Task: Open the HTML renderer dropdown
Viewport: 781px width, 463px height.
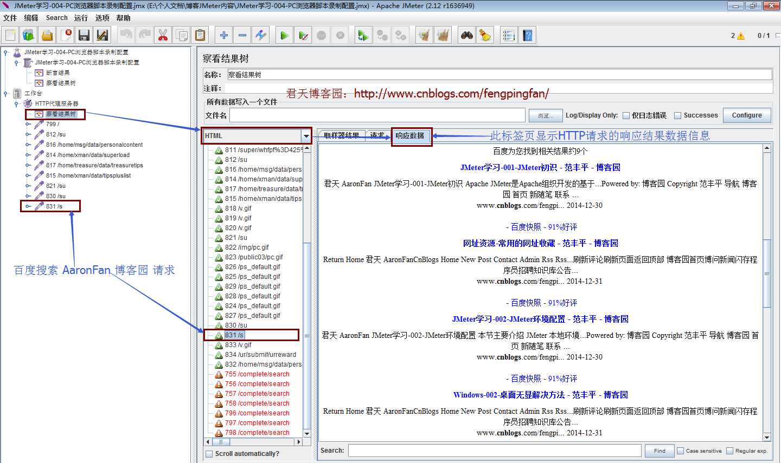Action: click(x=306, y=136)
